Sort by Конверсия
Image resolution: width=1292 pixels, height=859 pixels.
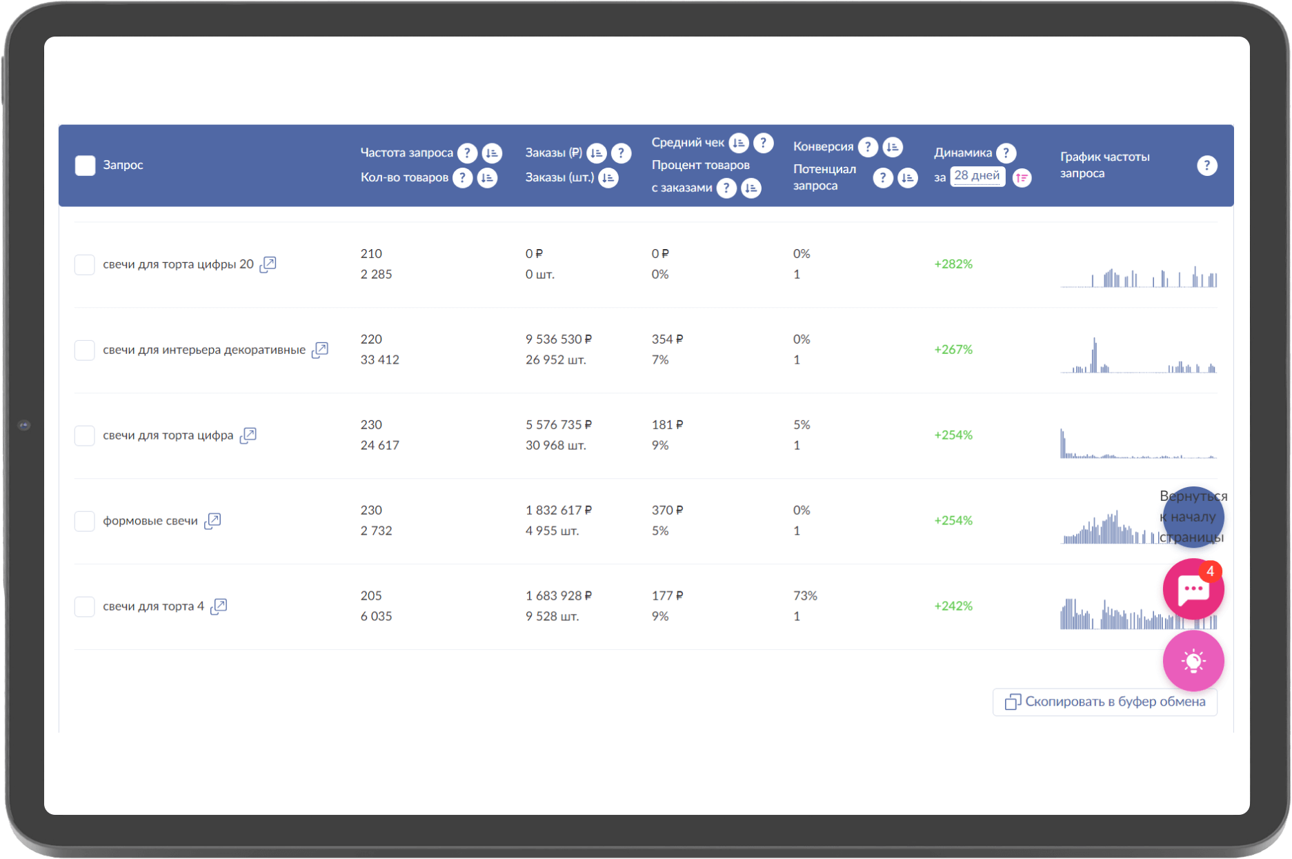tap(893, 146)
